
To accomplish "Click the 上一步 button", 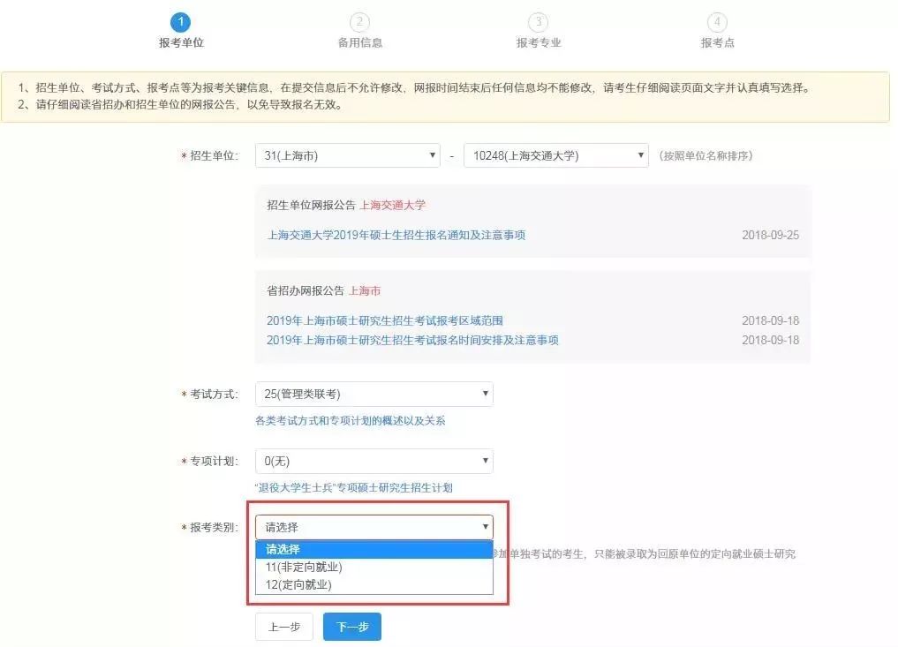I will tap(283, 627).
